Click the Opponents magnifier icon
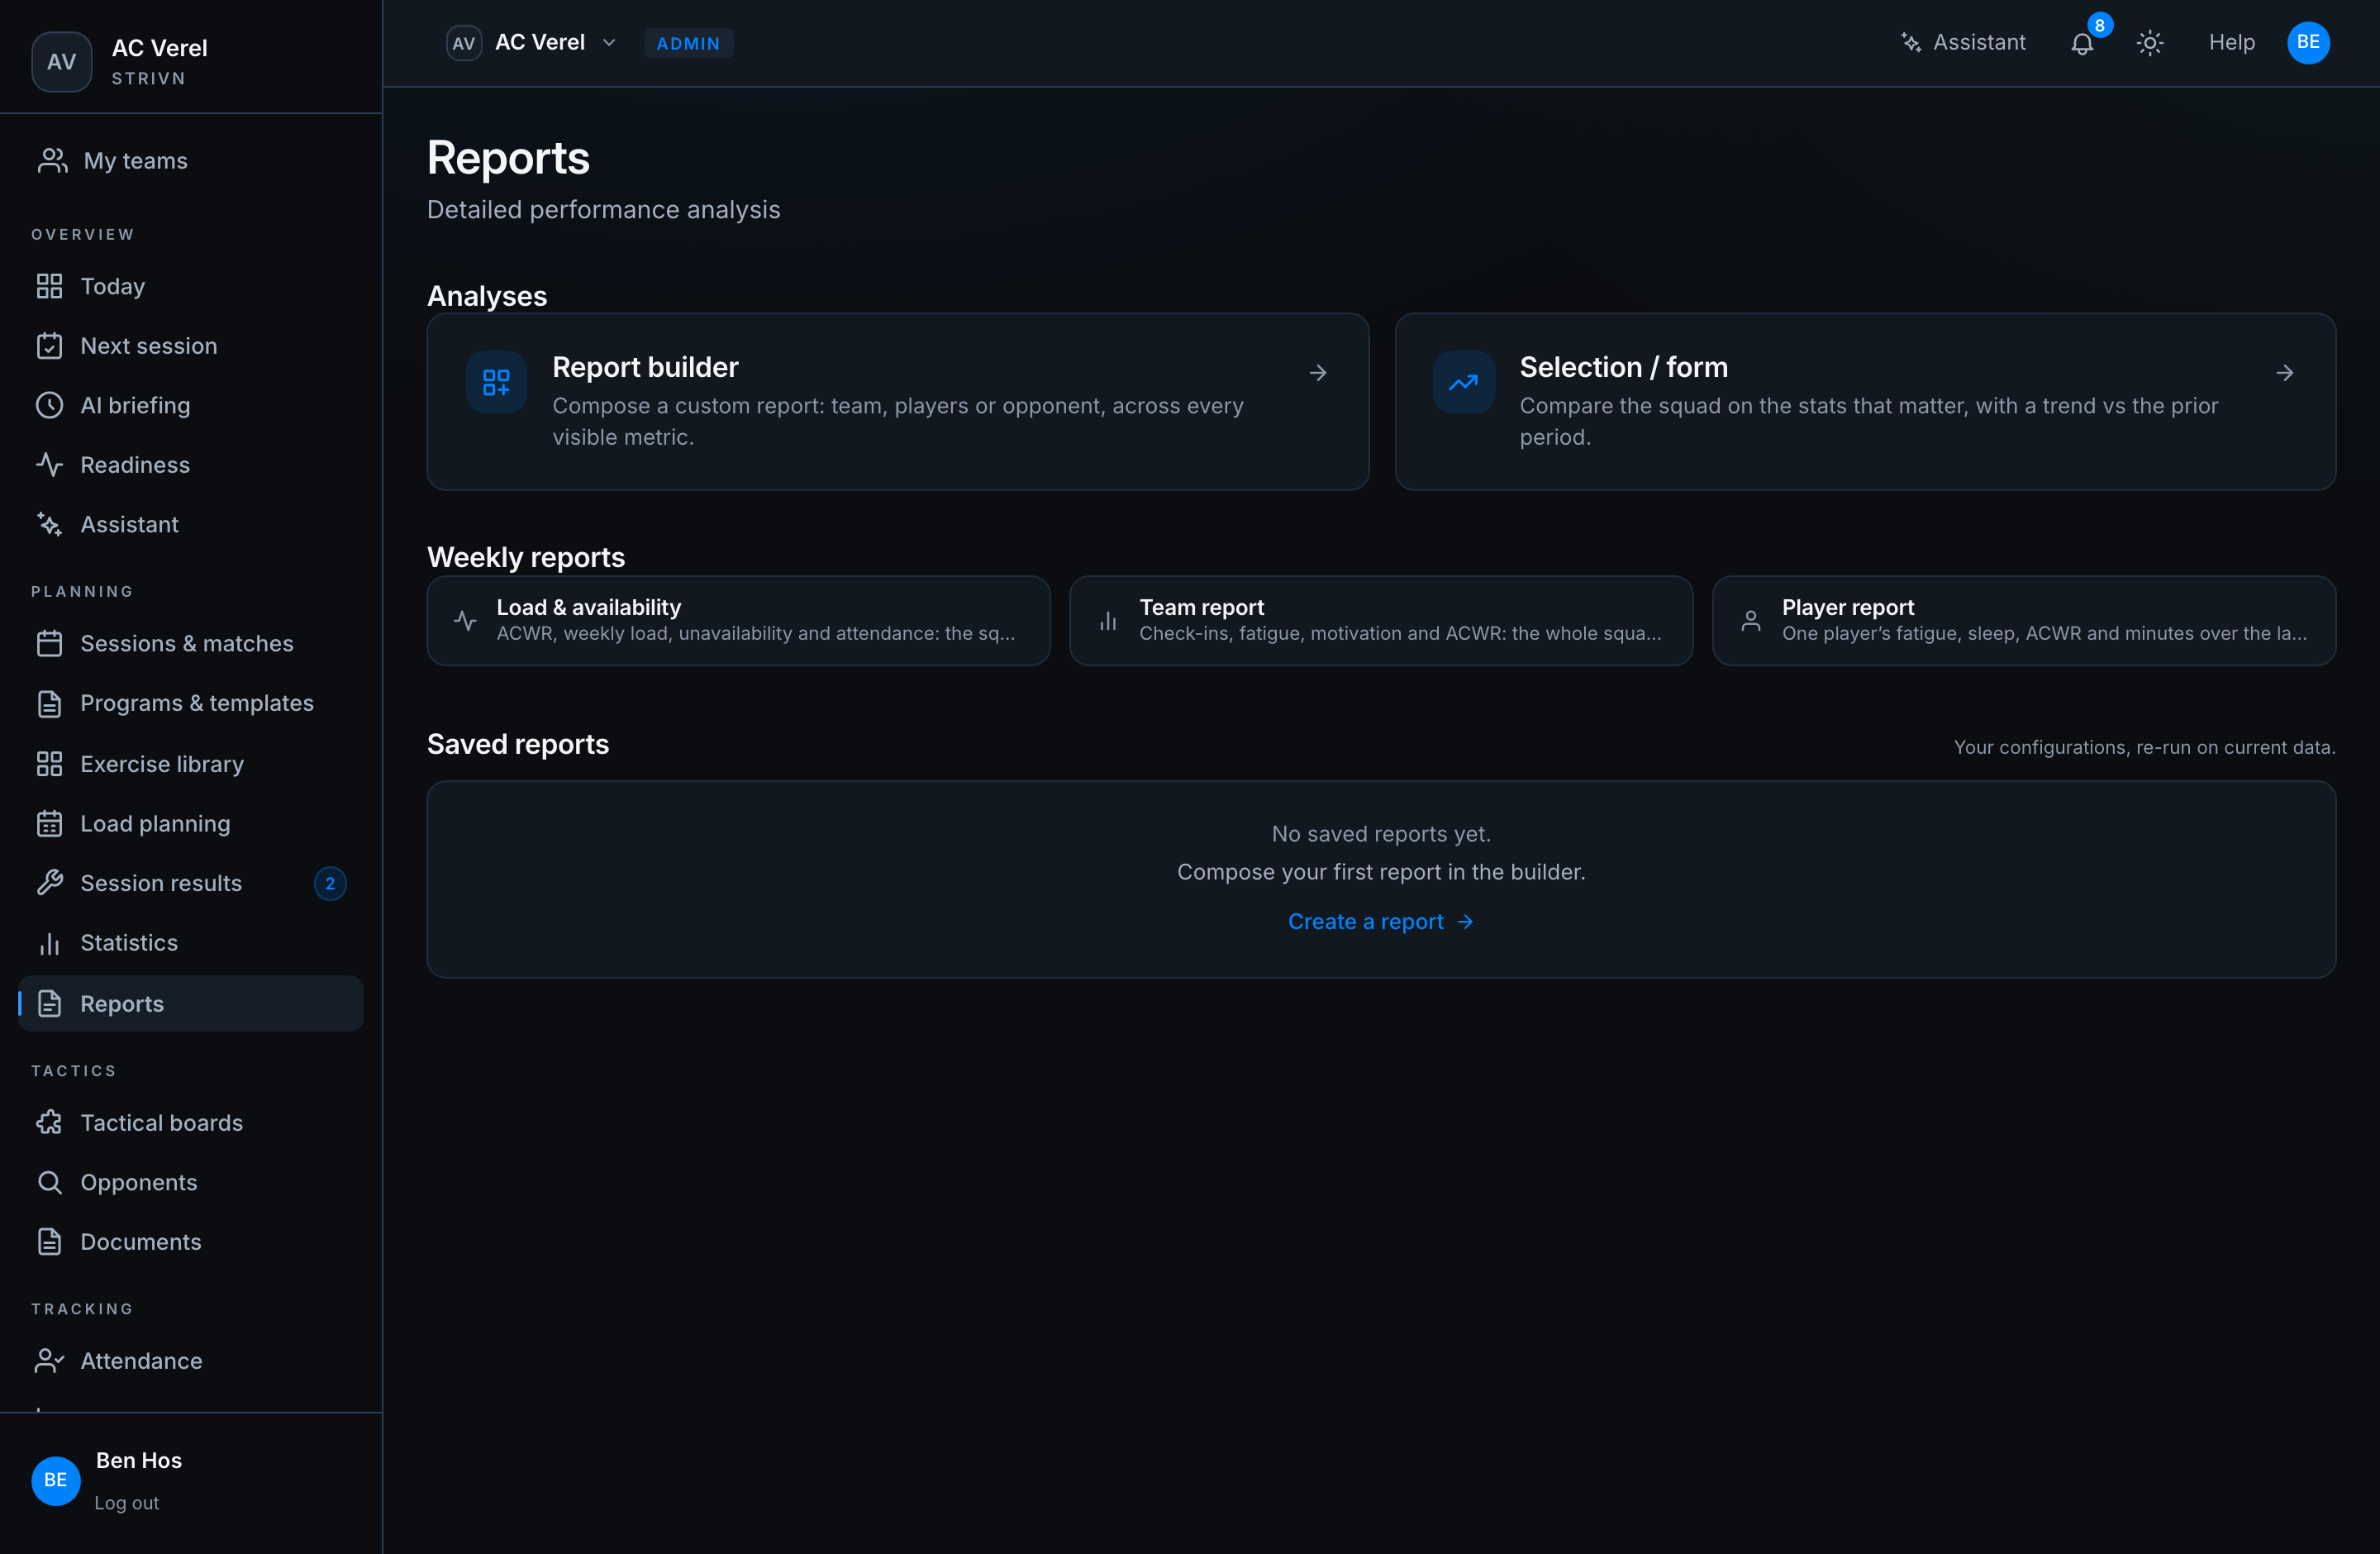The image size is (2380, 1554). (49, 1182)
